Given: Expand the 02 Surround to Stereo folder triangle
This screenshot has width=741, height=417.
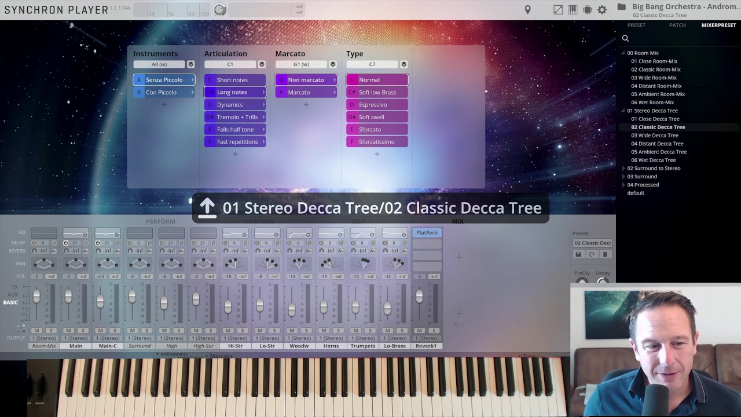Looking at the screenshot, I should coord(623,169).
